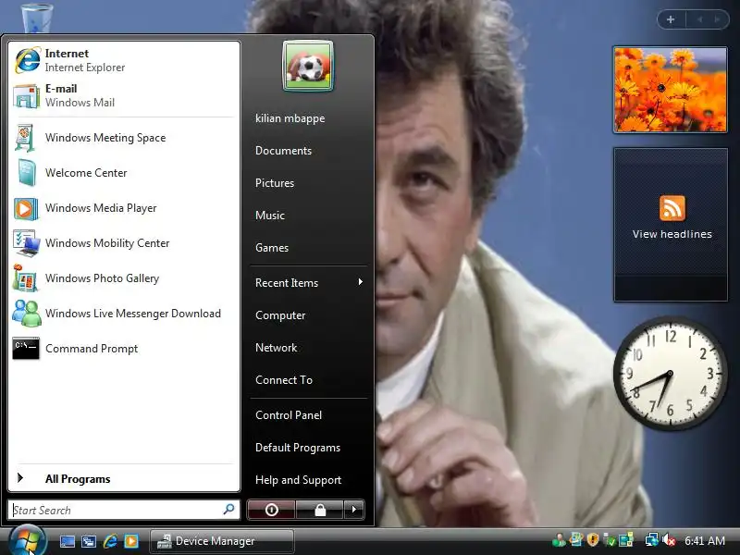
Task: Open Windows Live Messenger Download
Action: point(124,314)
